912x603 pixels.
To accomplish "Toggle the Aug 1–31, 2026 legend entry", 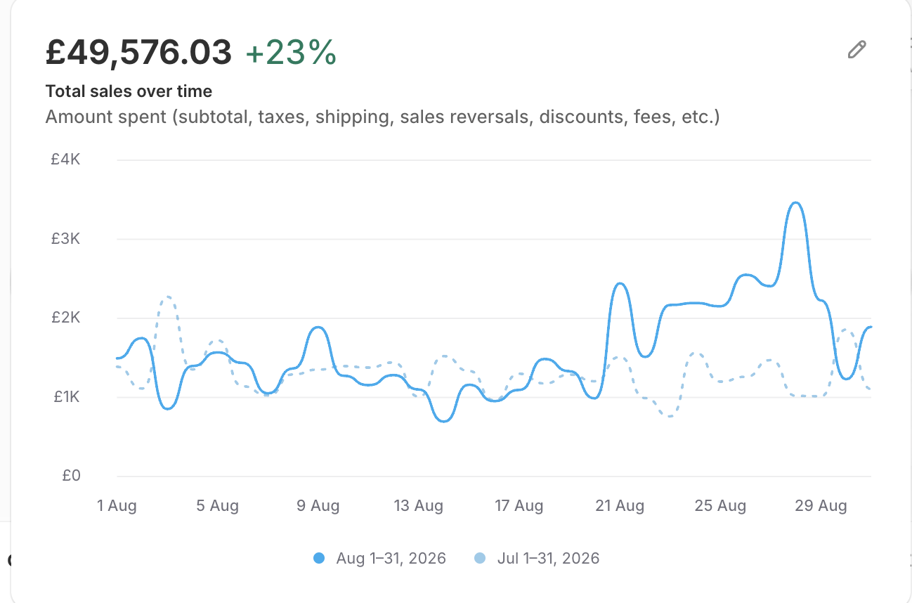I will point(379,559).
